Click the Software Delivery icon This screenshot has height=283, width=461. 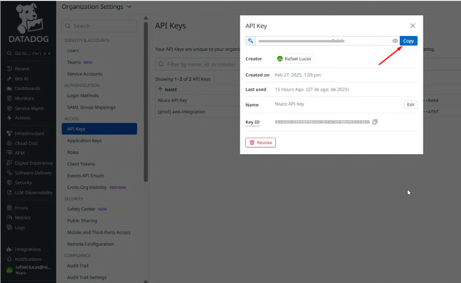point(9,173)
